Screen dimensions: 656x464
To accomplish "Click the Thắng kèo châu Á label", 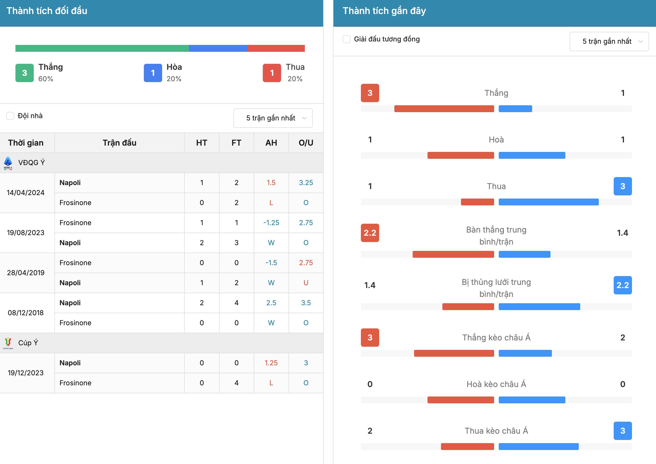I will tap(496, 338).
